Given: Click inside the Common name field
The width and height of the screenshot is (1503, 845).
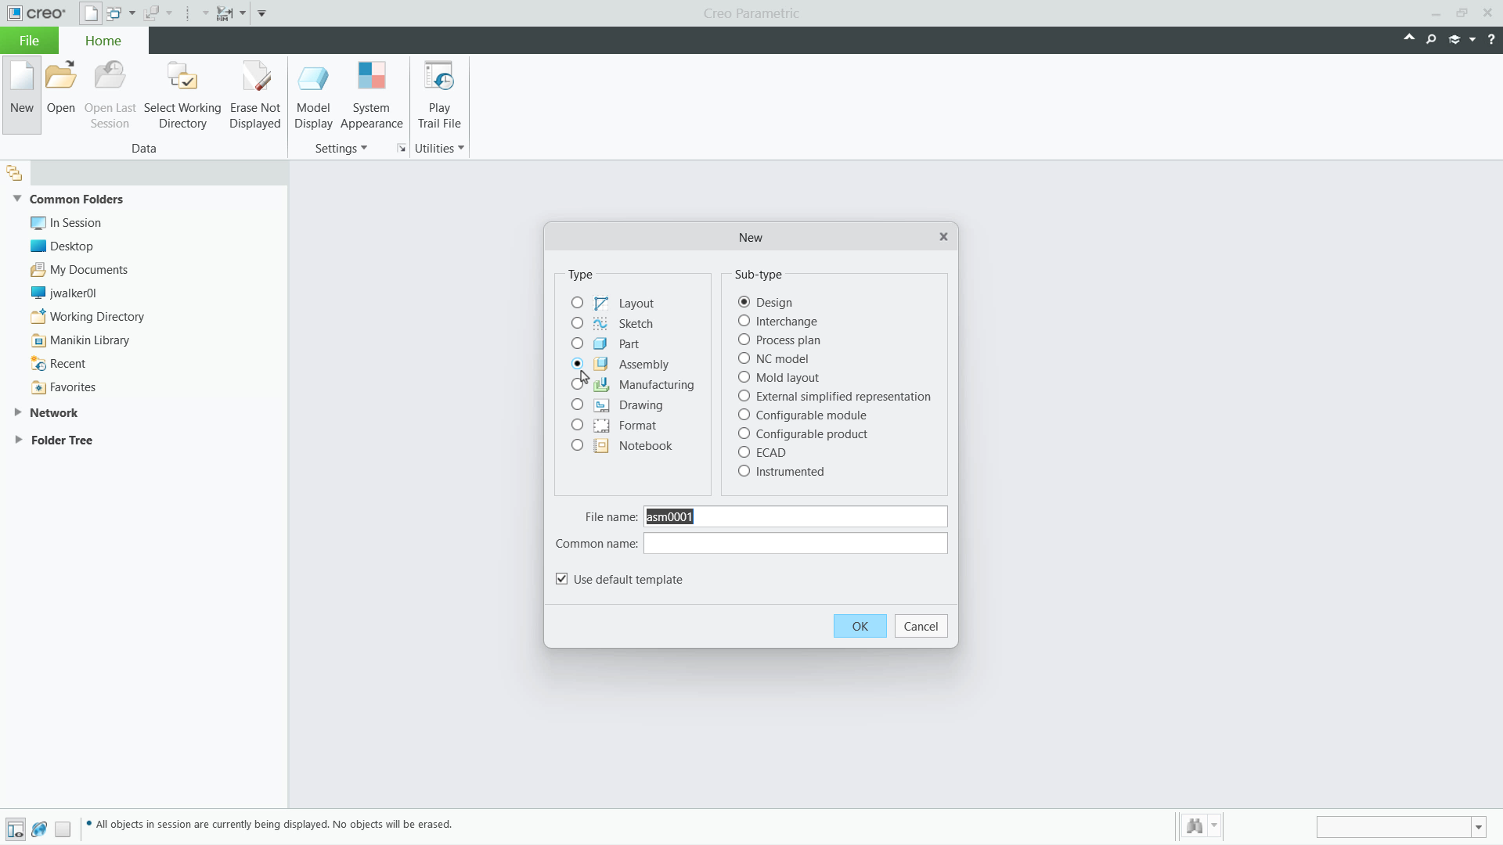Looking at the screenshot, I should (x=794, y=543).
